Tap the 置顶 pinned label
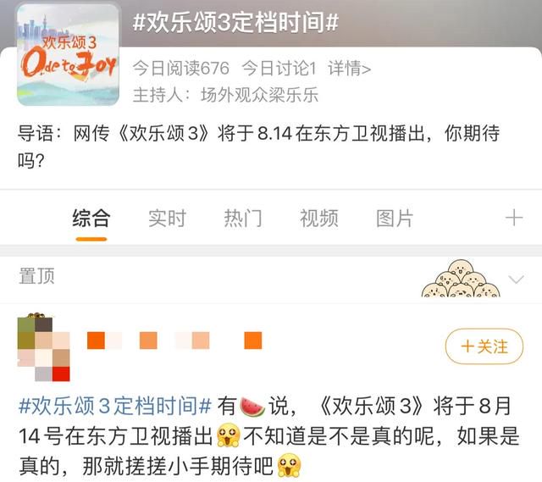Screen dimensions: 542x482 36,276
